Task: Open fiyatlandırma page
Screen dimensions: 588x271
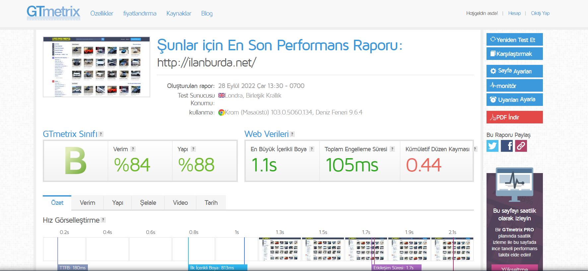Action: (x=140, y=13)
